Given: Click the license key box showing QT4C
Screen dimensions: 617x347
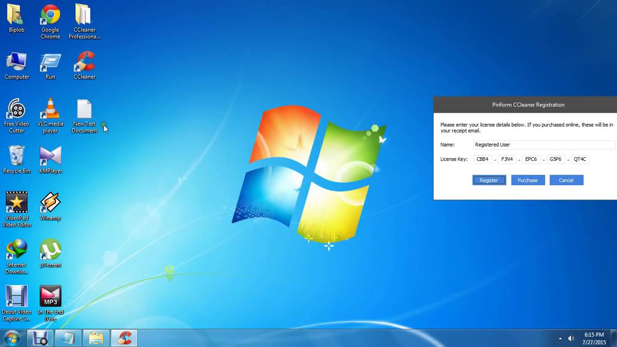Looking at the screenshot, I should coord(580,159).
